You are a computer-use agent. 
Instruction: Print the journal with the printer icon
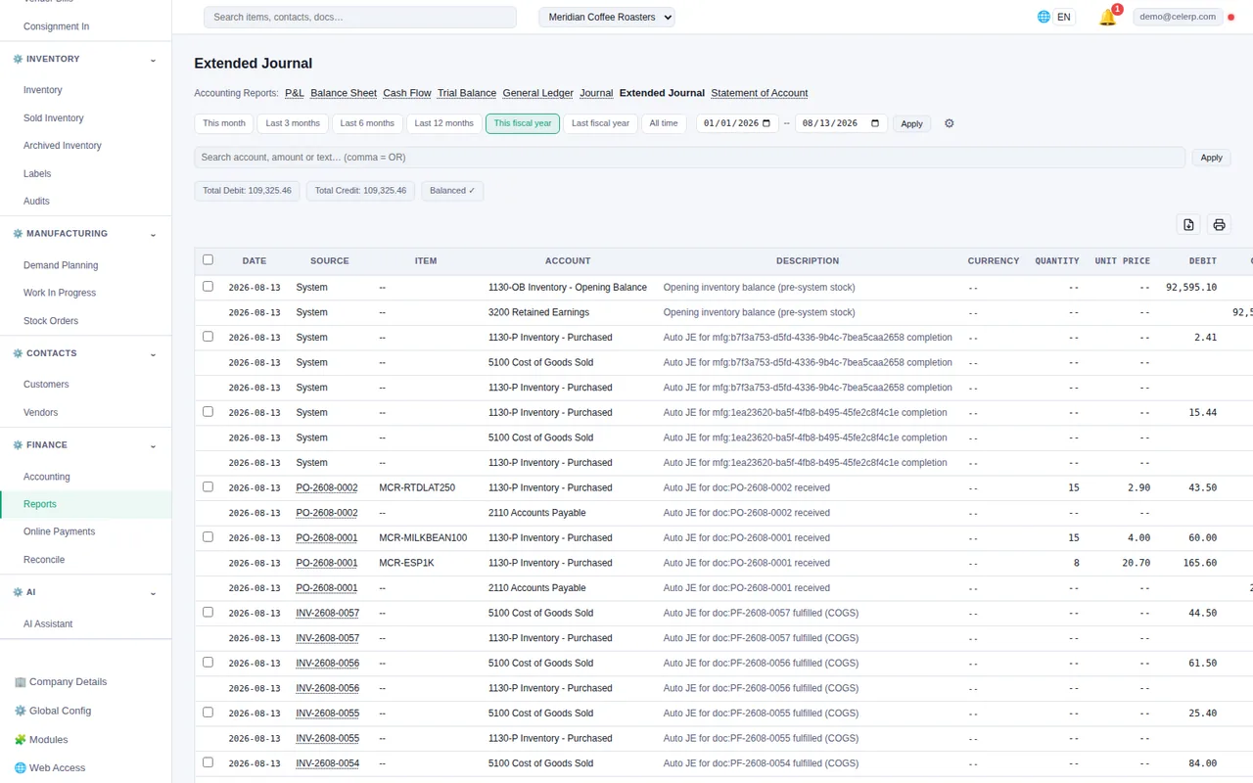tap(1219, 224)
